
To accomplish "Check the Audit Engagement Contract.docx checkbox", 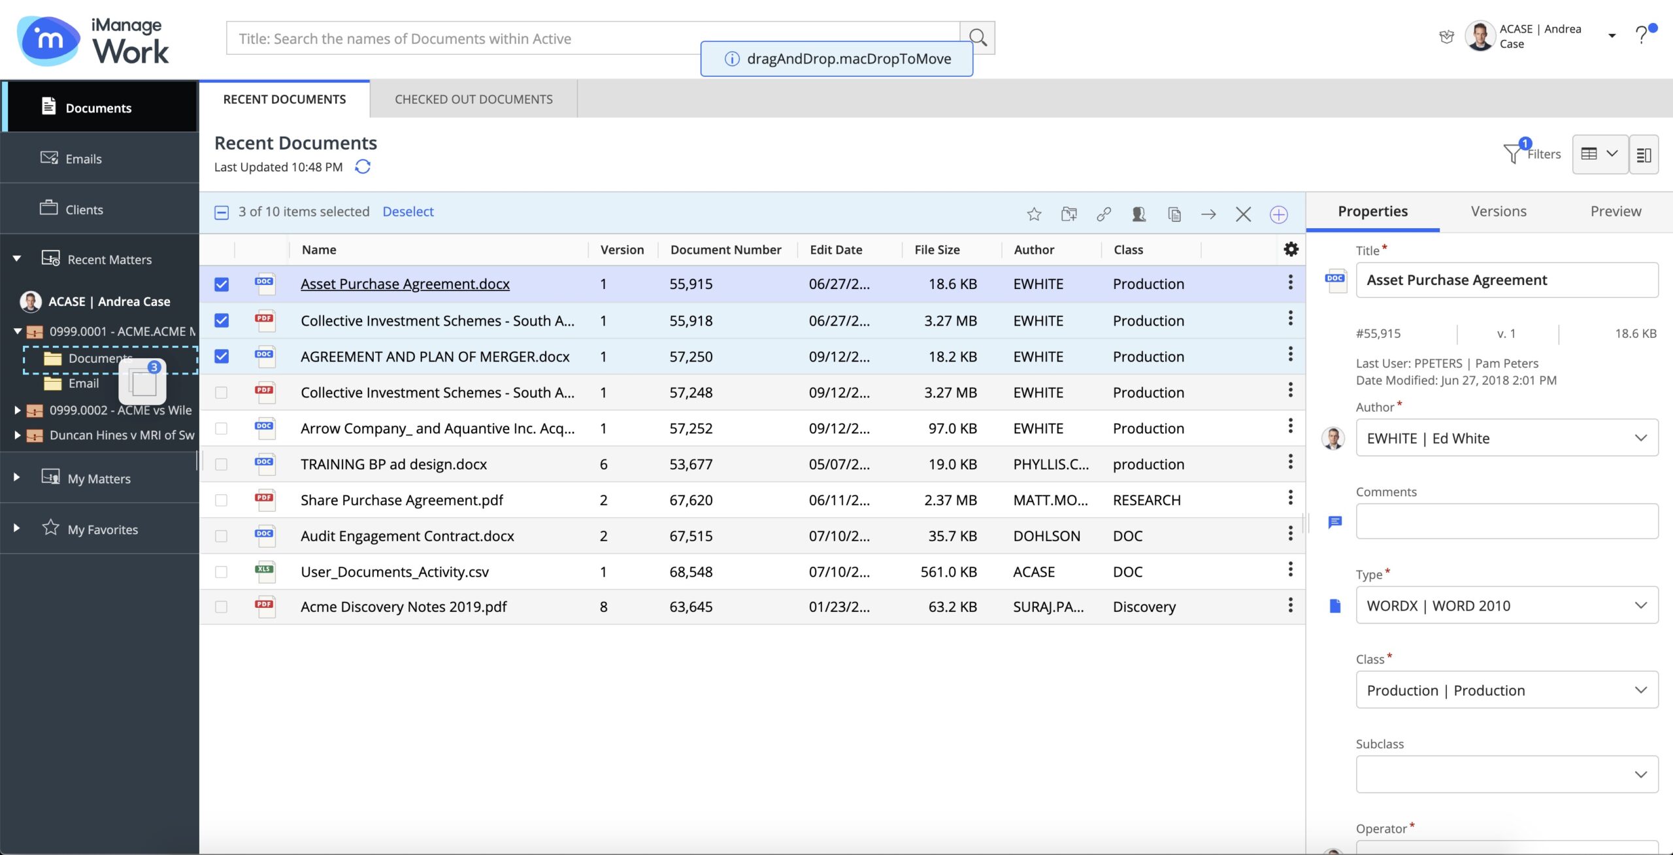I will (x=222, y=536).
